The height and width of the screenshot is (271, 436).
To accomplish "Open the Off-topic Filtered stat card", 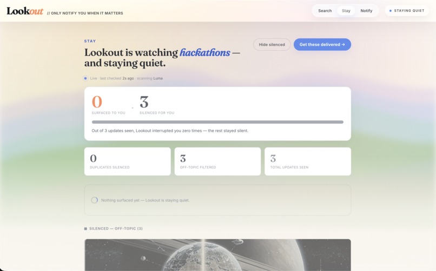I will point(217,161).
